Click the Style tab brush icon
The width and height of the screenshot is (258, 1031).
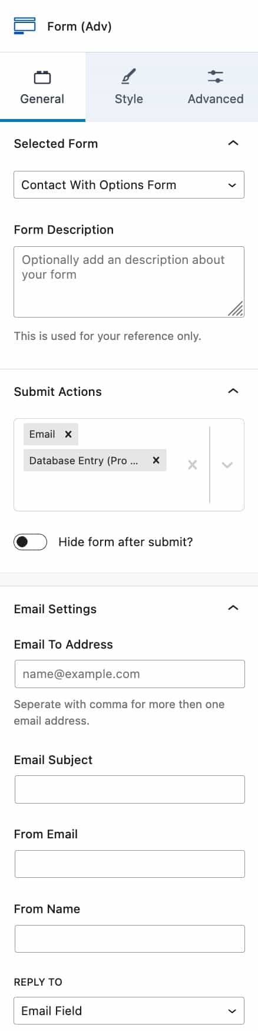(x=128, y=77)
